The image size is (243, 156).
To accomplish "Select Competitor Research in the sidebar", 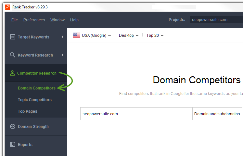I will (x=36, y=73).
